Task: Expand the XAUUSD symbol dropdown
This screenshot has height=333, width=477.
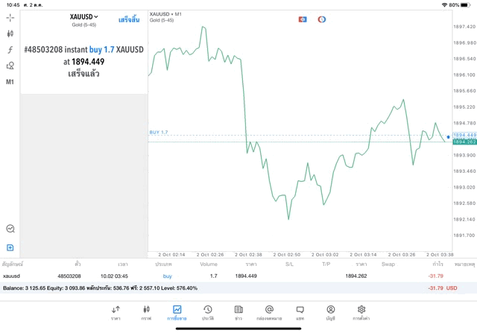Action: (84, 16)
